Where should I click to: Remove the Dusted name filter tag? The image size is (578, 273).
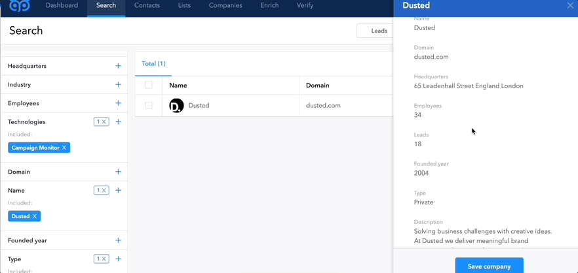(35, 216)
